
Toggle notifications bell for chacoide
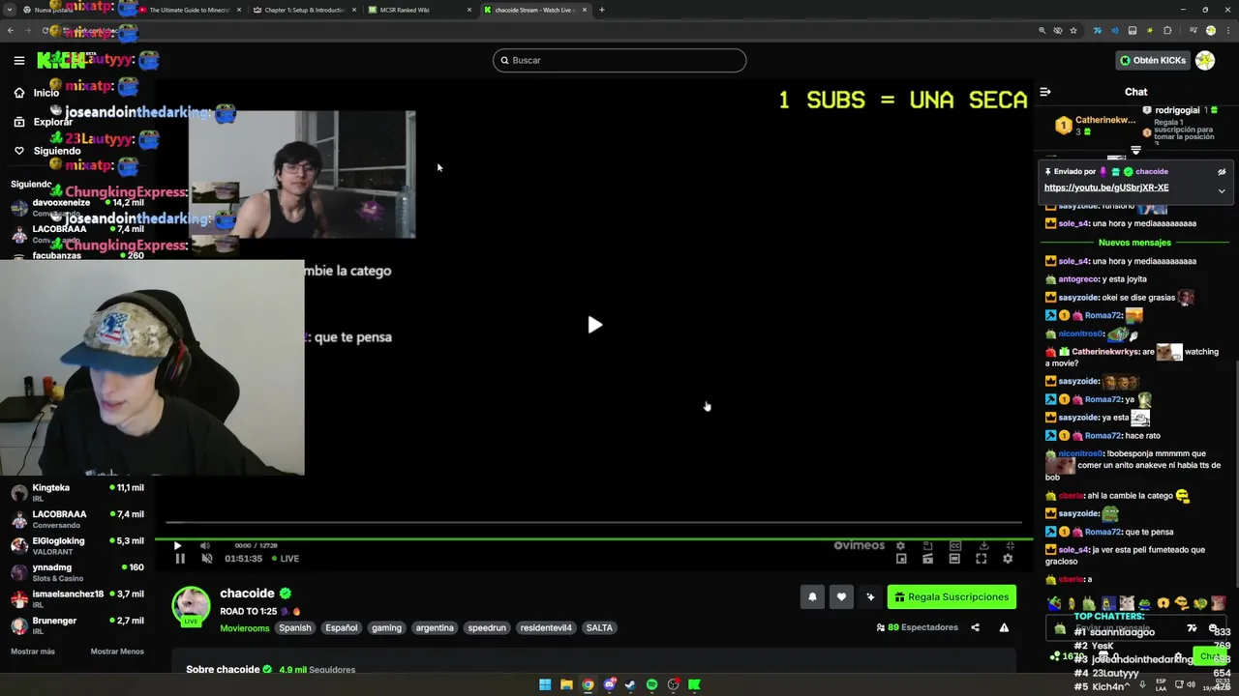[812, 597]
